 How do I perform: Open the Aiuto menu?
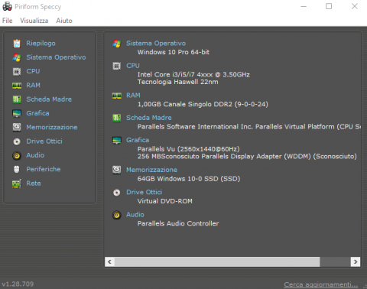pos(64,21)
